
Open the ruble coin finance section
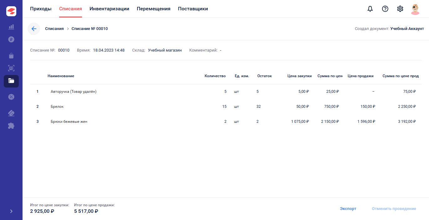[x=11, y=40]
